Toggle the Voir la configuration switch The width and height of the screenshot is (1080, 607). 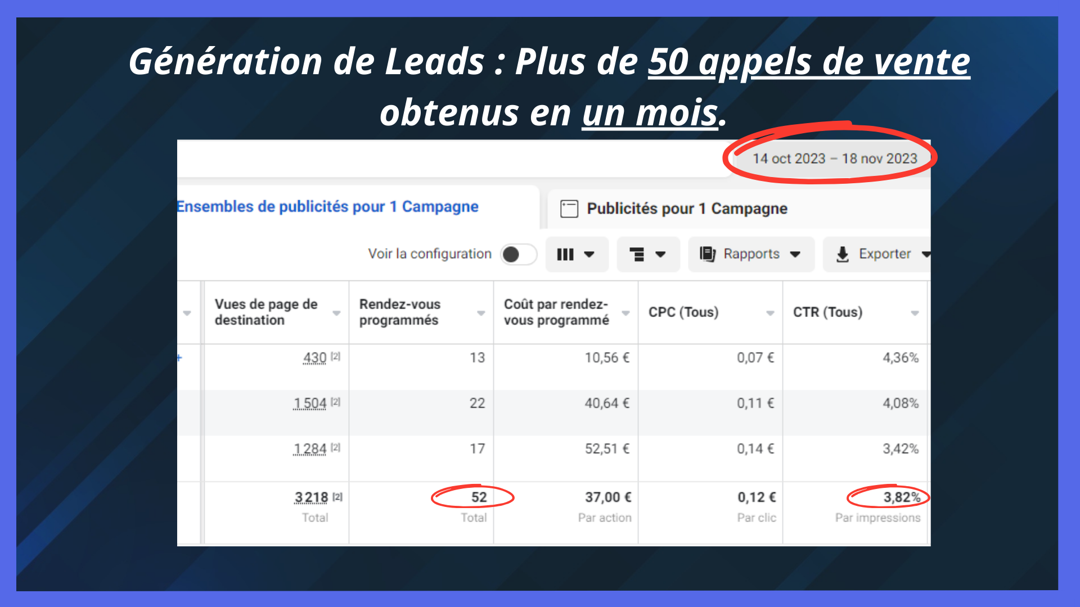pos(518,254)
